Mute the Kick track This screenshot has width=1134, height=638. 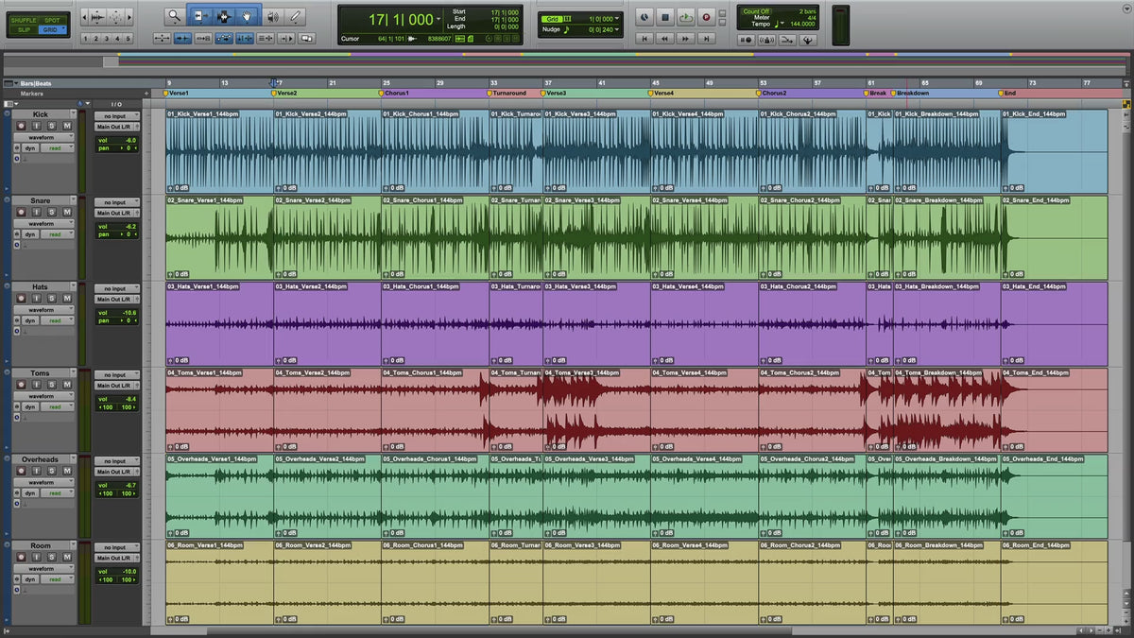[66, 126]
